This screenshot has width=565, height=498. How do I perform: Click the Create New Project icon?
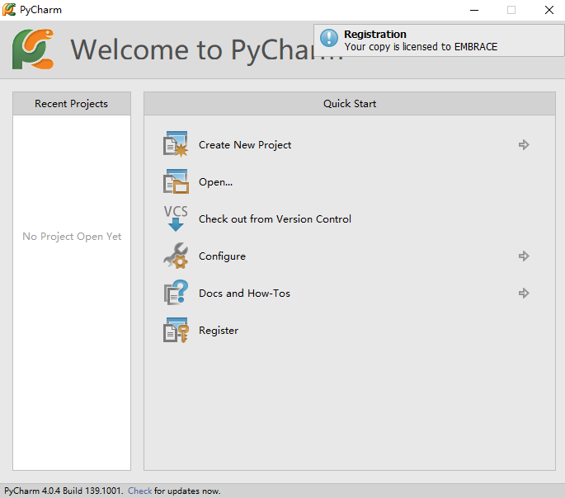176,144
